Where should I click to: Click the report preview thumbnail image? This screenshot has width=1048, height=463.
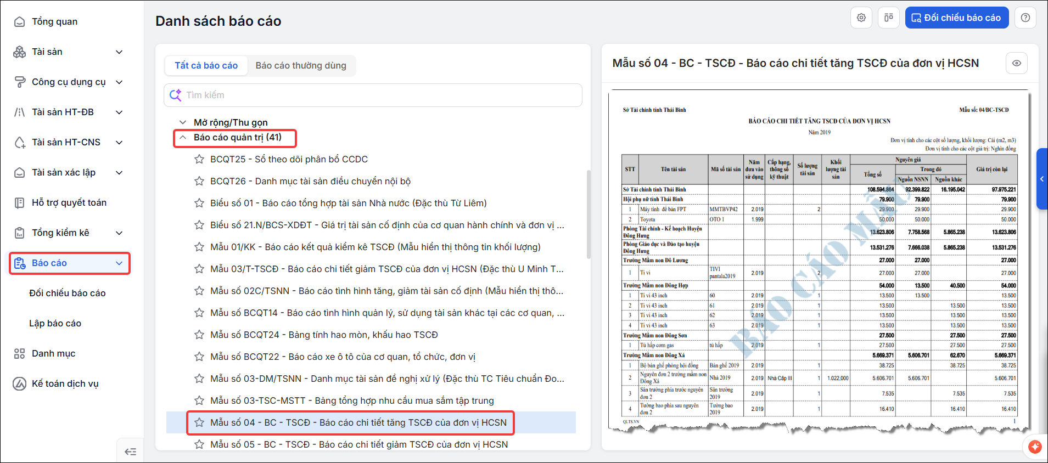(820, 262)
